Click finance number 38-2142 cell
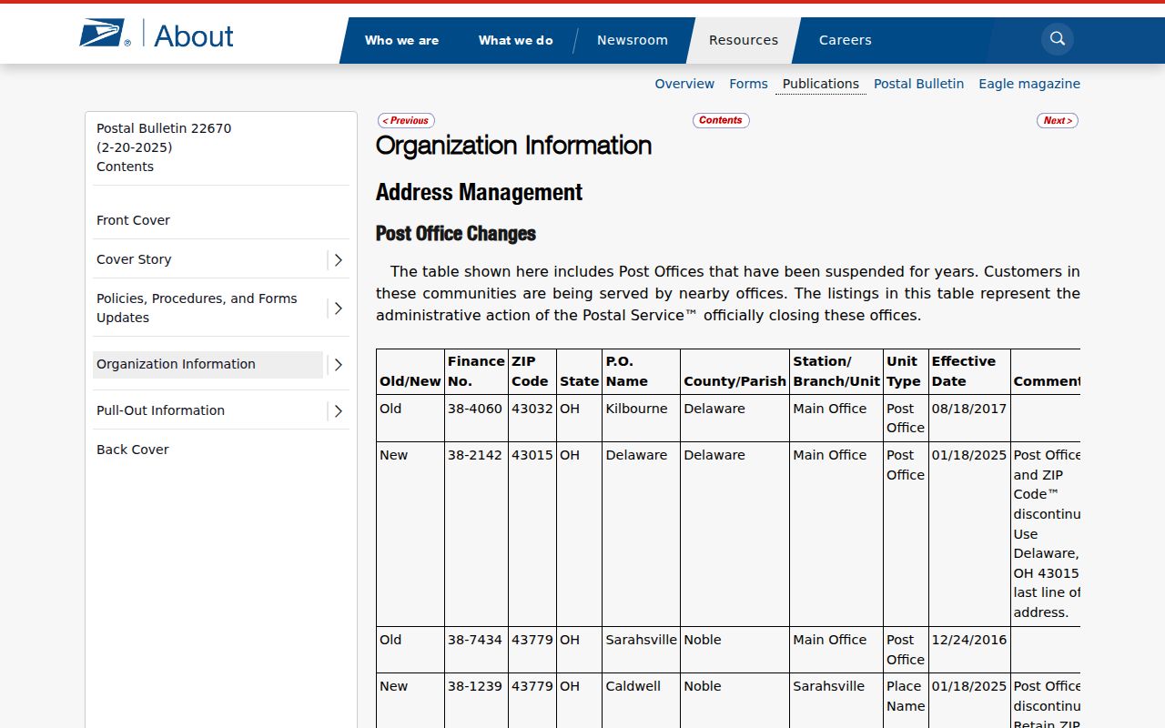Screen dimensions: 1165x728 [x=475, y=534]
